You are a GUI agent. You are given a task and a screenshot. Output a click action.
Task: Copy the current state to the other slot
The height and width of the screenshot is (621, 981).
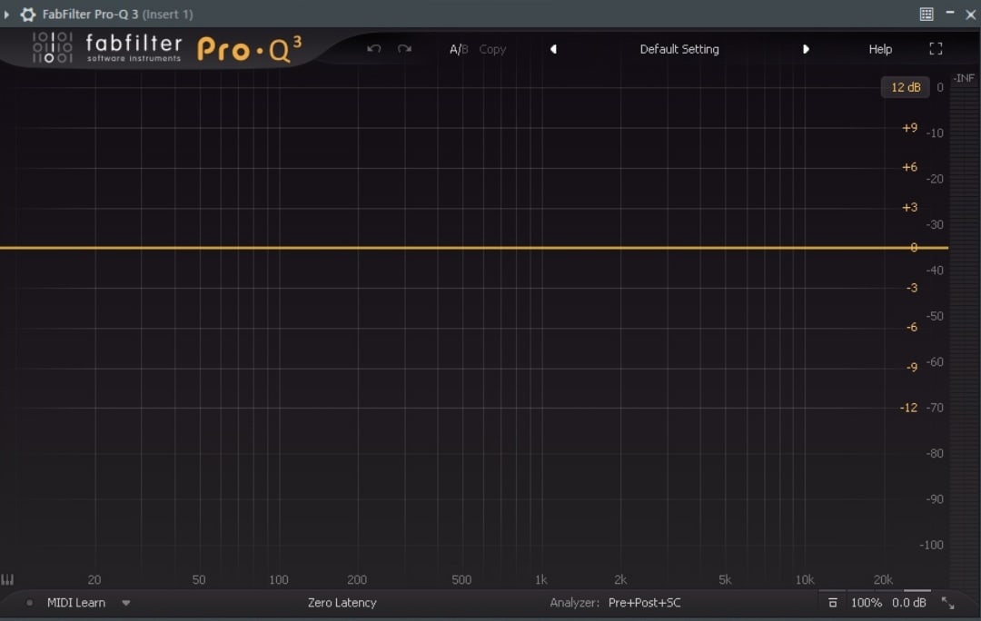tap(492, 49)
